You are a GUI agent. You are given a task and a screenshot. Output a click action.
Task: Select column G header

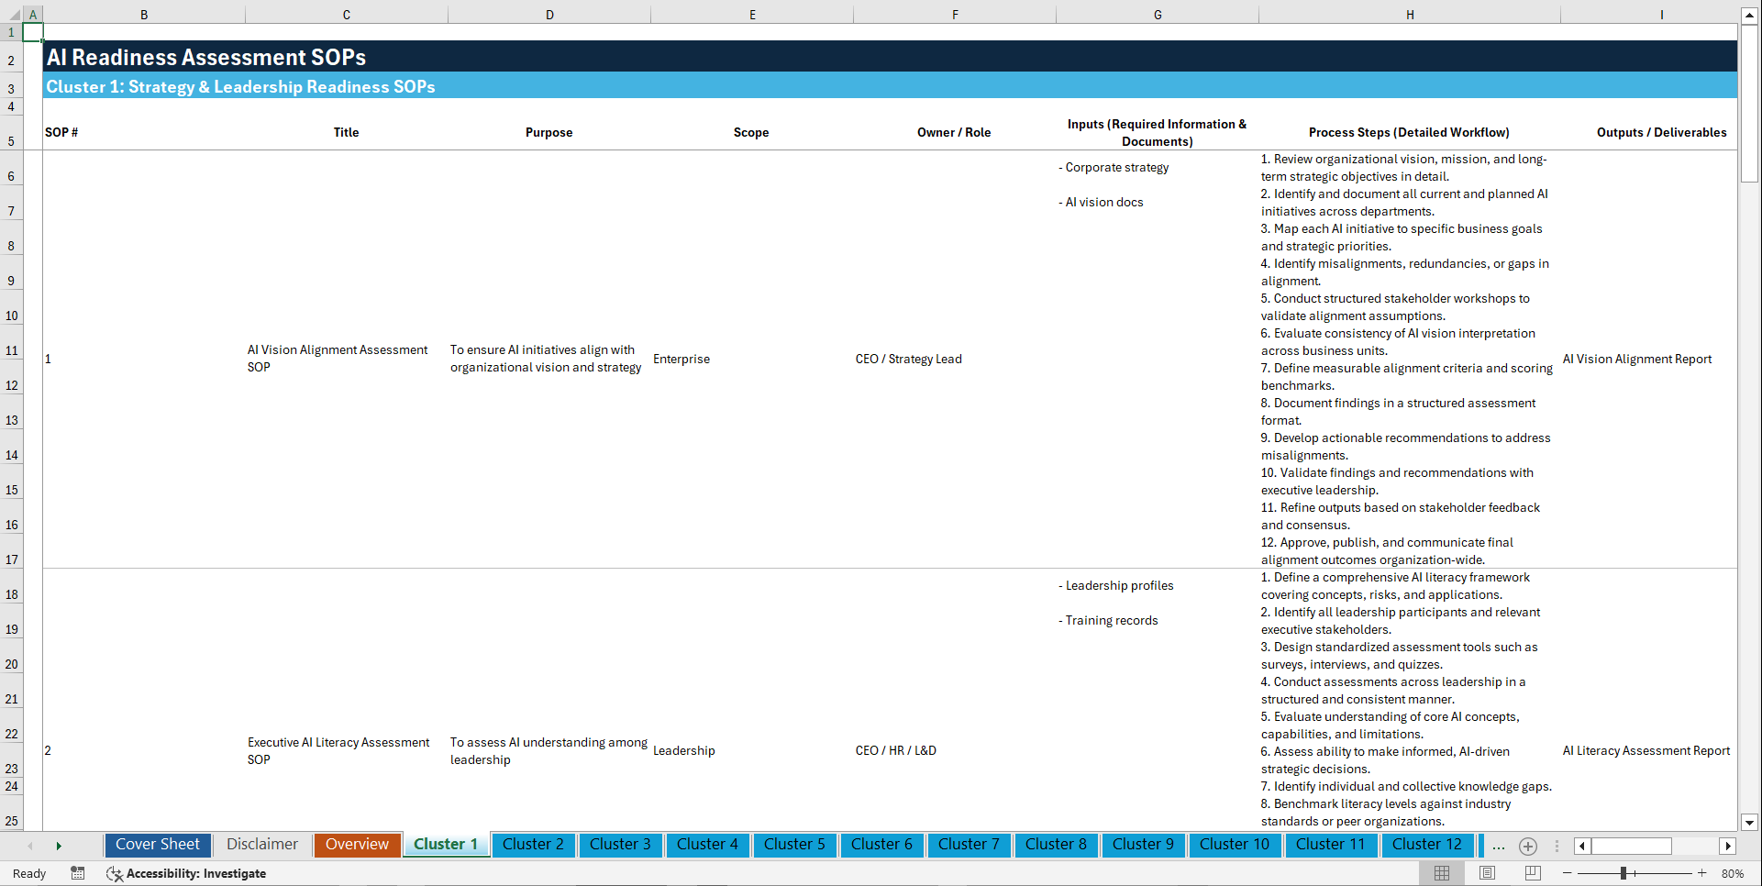coord(1158,14)
